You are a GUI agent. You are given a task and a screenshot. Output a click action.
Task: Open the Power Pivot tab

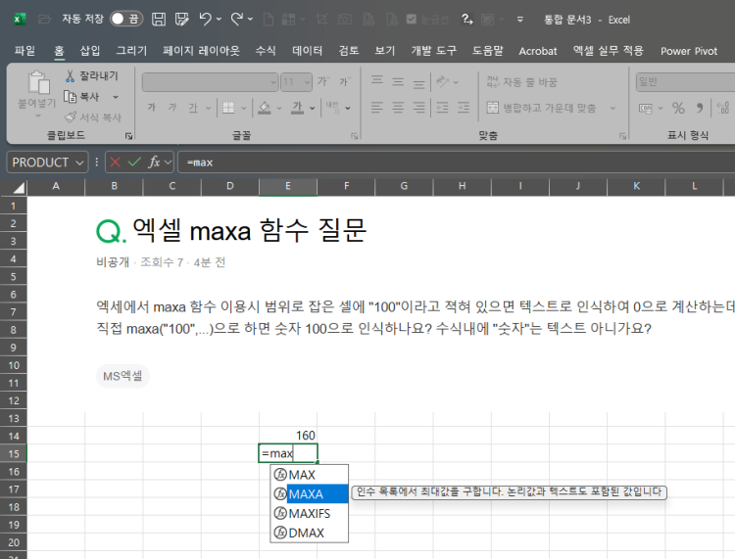click(x=689, y=51)
